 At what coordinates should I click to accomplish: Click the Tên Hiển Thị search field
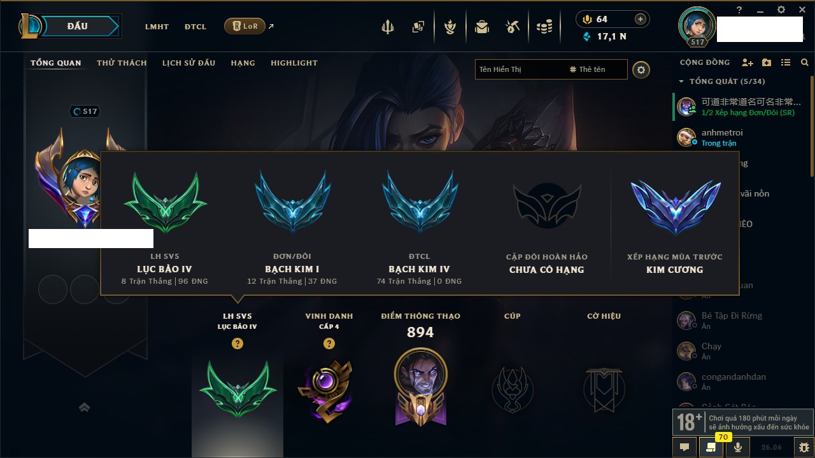click(x=522, y=69)
